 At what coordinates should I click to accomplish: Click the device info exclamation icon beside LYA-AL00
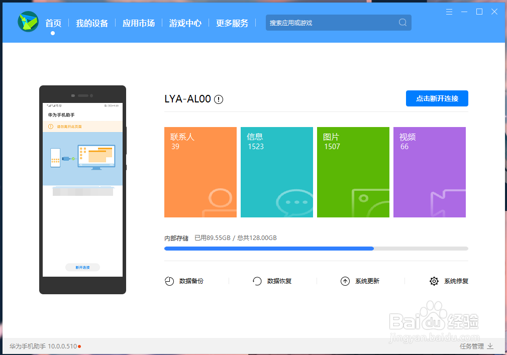click(x=218, y=99)
